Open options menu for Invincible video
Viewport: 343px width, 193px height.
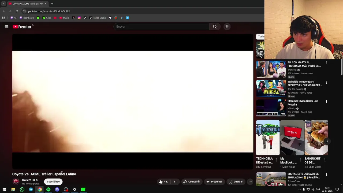click(x=326, y=82)
